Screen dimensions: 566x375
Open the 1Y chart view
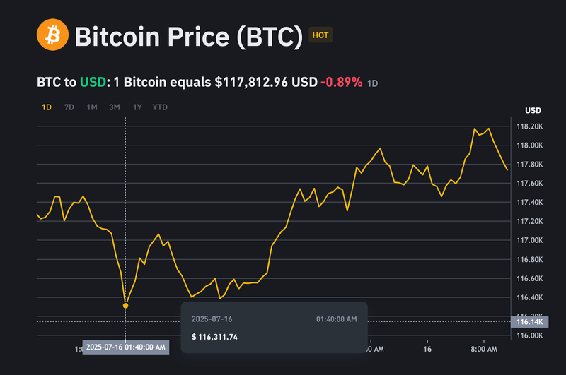click(x=137, y=107)
